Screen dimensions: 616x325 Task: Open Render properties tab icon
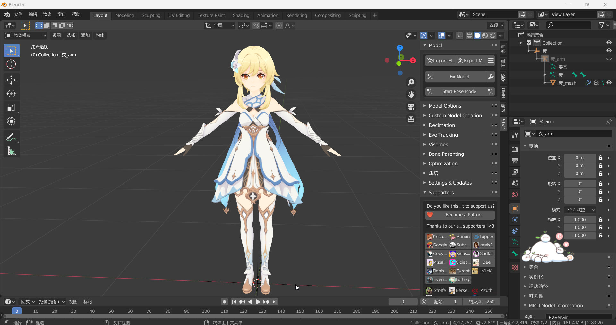[x=515, y=149]
